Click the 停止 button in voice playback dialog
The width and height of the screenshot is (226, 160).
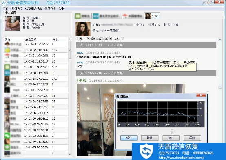click(x=171, y=138)
